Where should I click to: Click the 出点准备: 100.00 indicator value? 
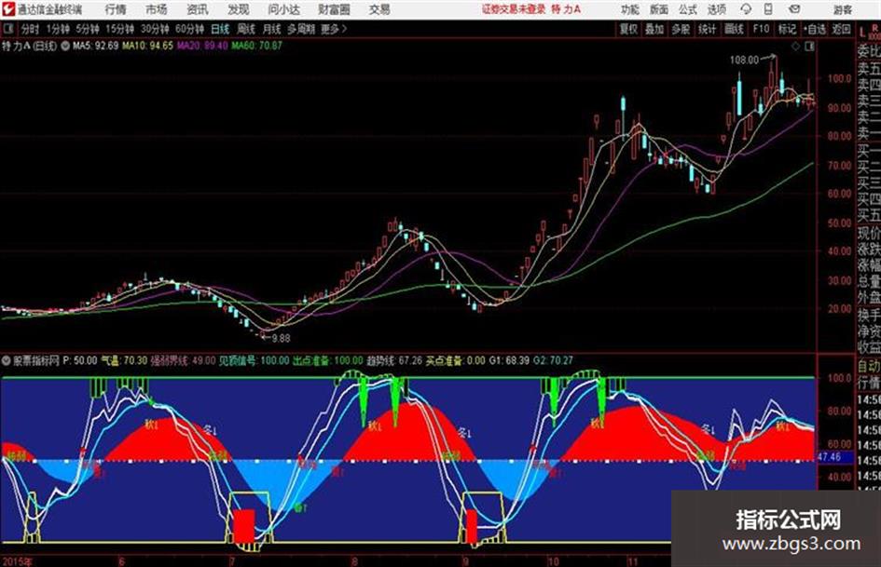pyautogui.click(x=328, y=360)
